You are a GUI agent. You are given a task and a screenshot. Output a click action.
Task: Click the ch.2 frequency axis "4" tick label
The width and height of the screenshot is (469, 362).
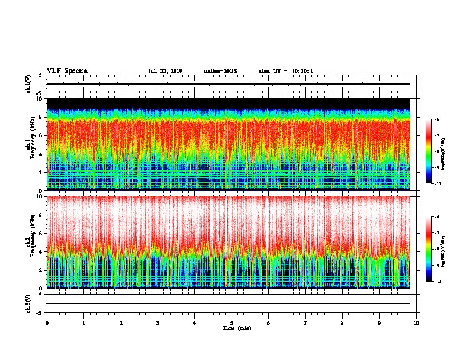tap(41, 252)
